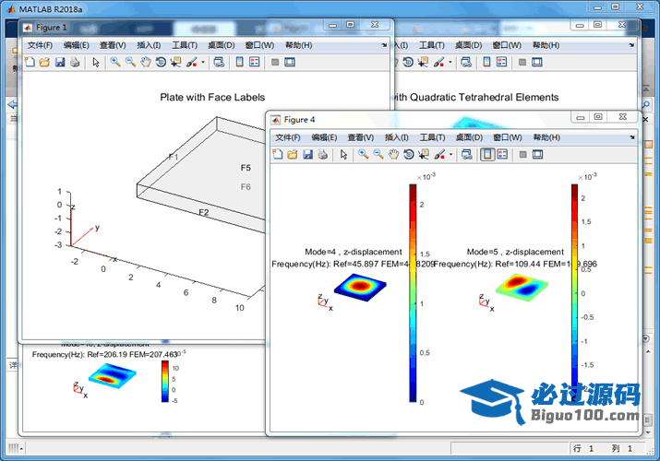Select Zoom Out tool in Figure 1 toolbar
Screen dimensions: 660x461
point(130,62)
